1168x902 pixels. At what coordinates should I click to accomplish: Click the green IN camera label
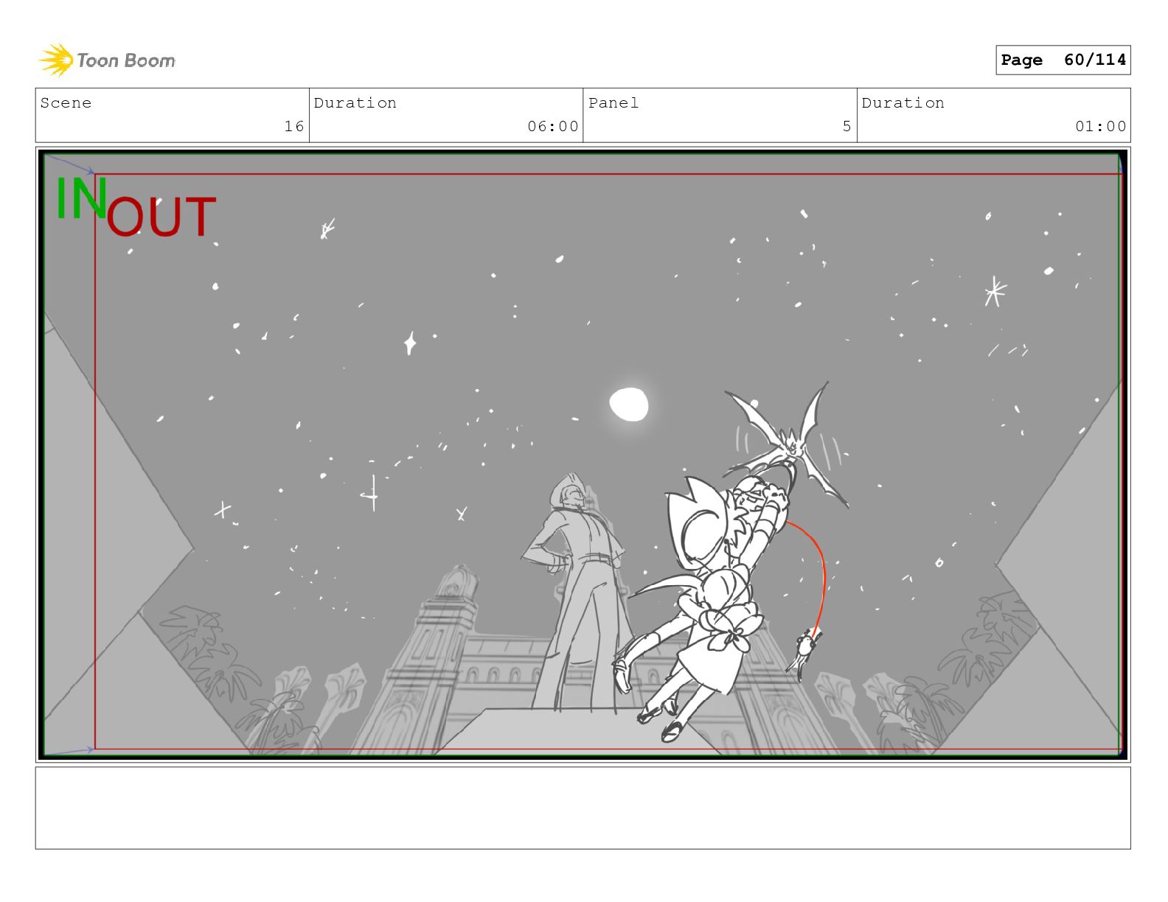coord(80,198)
